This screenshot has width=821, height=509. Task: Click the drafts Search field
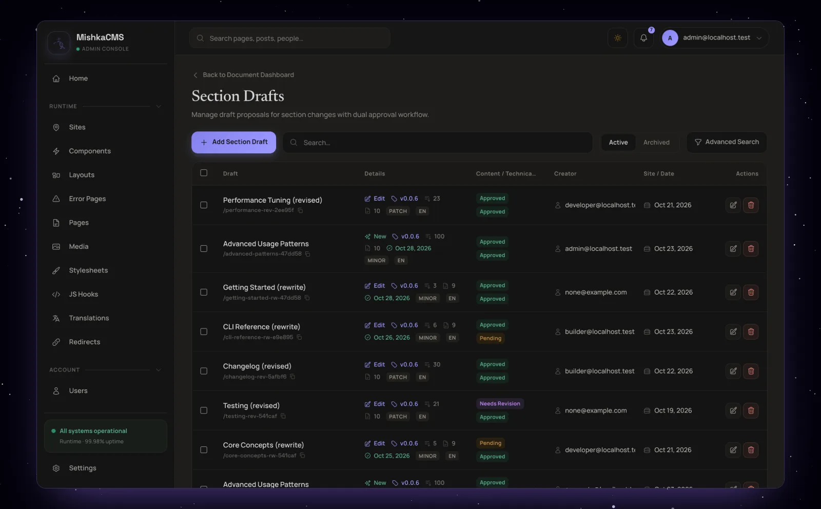point(438,143)
